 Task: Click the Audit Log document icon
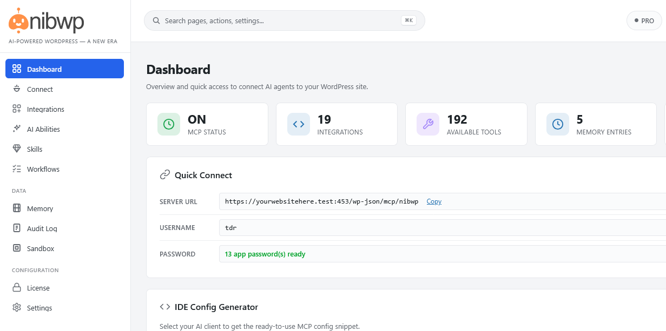click(x=17, y=228)
